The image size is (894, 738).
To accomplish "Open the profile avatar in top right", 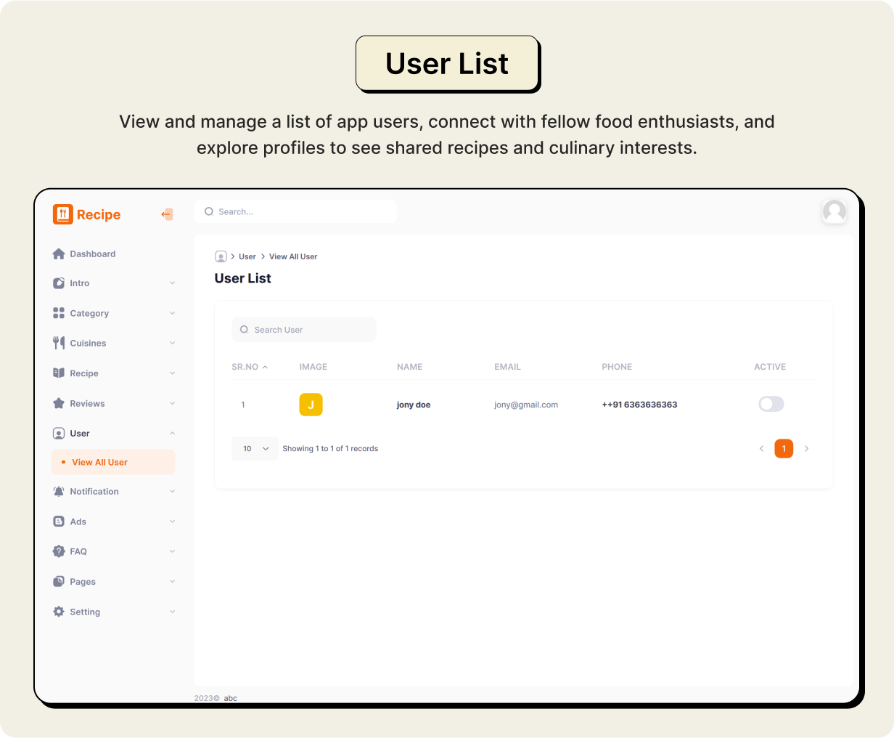I will coord(834,211).
